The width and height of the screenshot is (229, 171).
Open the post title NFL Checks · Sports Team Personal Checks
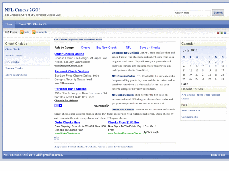coord(78,40)
